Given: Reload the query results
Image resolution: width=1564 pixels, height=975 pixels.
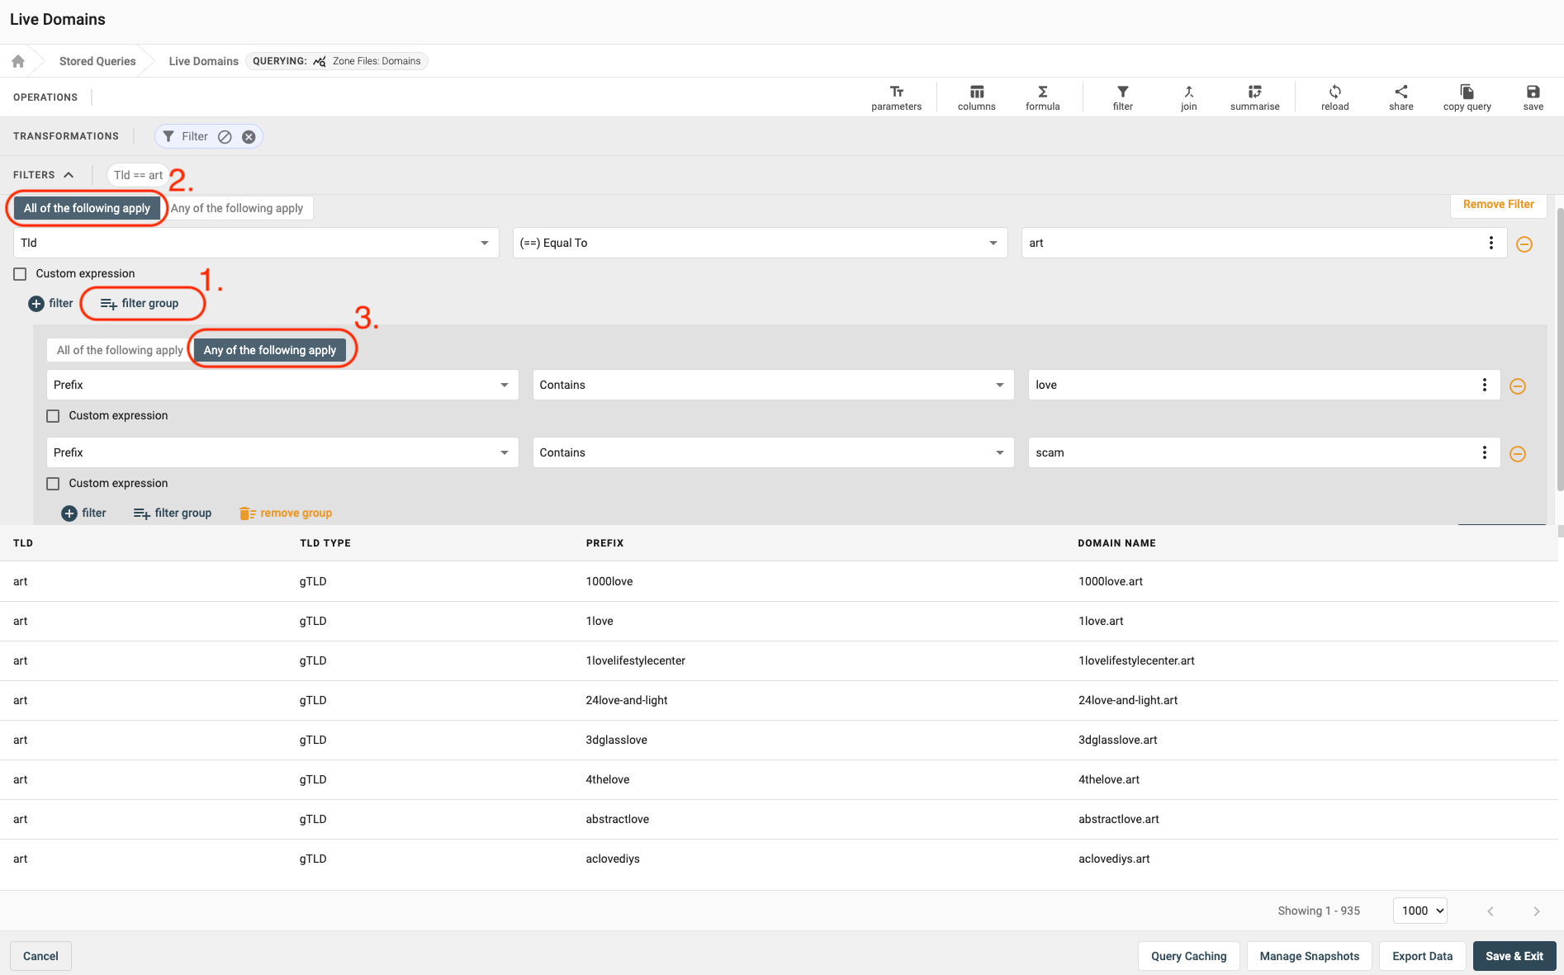Looking at the screenshot, I should click(1334, 97).
